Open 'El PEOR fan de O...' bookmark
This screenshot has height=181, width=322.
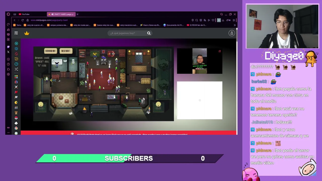(x=196, y=25)
